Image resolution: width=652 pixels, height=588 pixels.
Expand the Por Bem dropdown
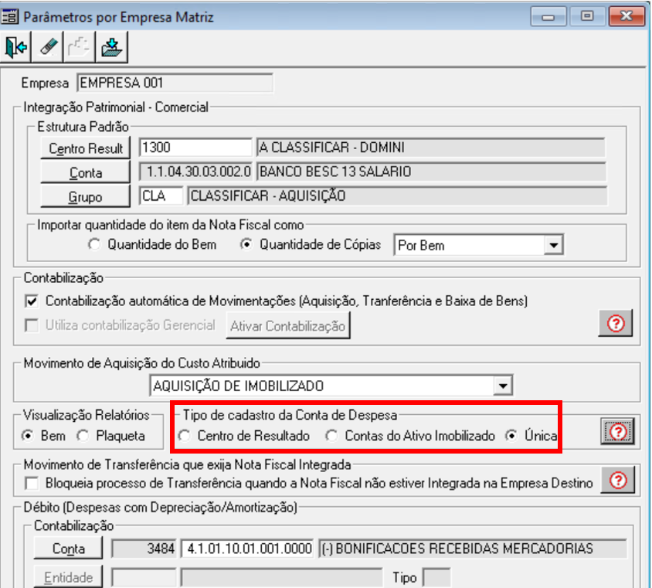click(553, 246)
